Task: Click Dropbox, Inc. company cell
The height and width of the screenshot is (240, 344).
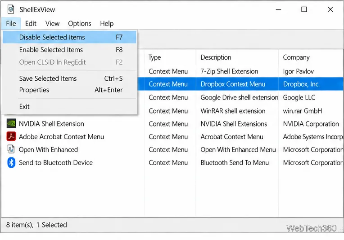Action: (301, 84)
